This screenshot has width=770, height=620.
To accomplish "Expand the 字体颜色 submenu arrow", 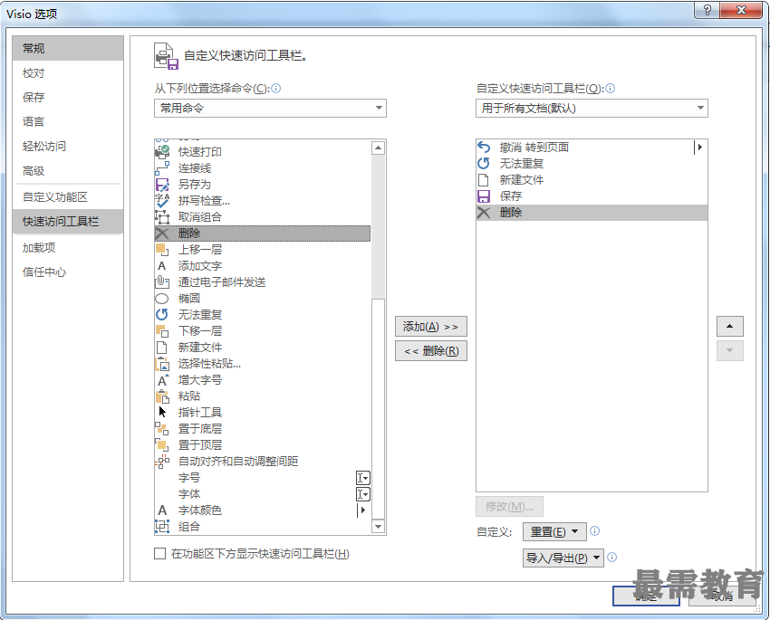I will [362, 510].
